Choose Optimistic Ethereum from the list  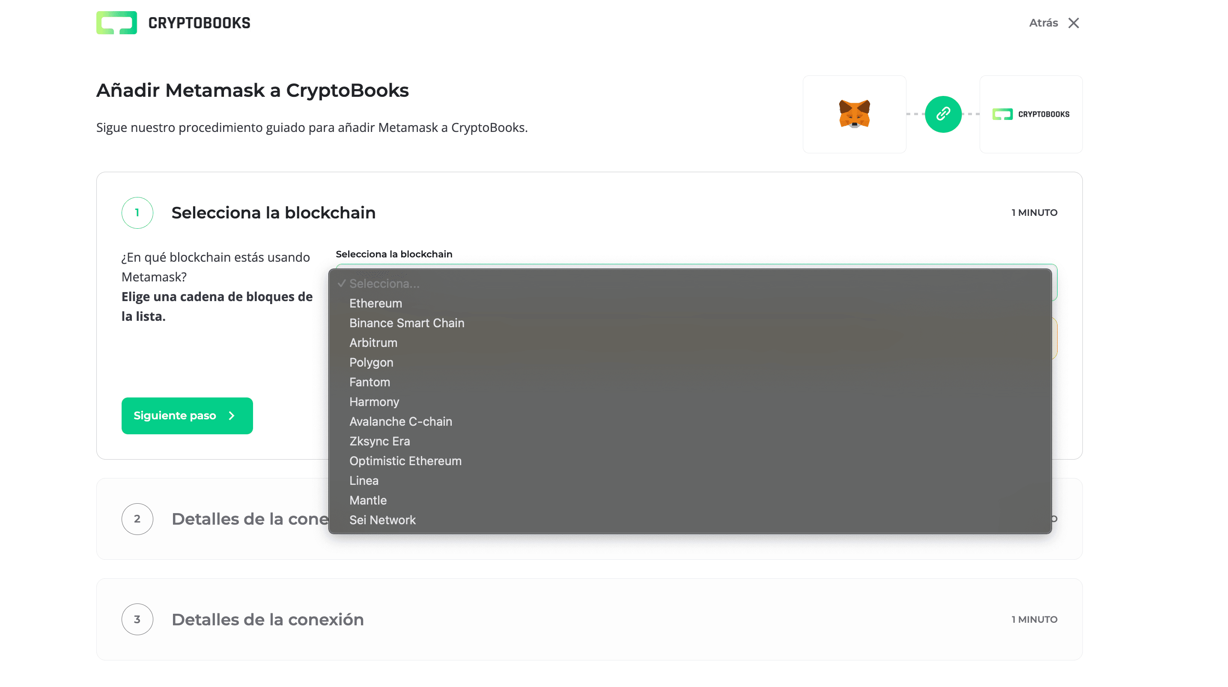point(405,460)
